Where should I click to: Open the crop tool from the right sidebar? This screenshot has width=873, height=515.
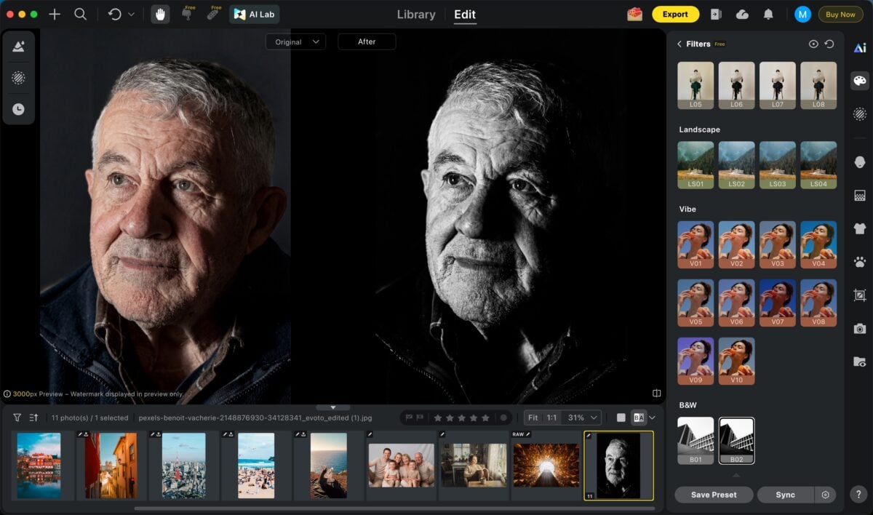pos(859,295)
